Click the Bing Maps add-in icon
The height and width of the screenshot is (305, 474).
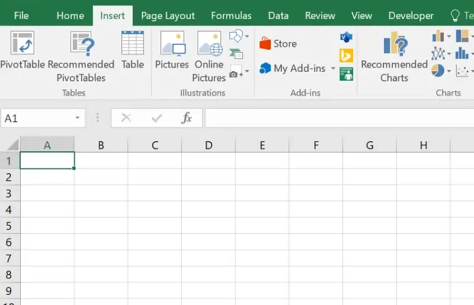click(x=346, y=56)
